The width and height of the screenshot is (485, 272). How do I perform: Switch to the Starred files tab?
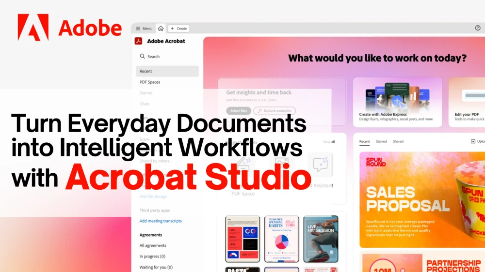(x=381, y=141)
